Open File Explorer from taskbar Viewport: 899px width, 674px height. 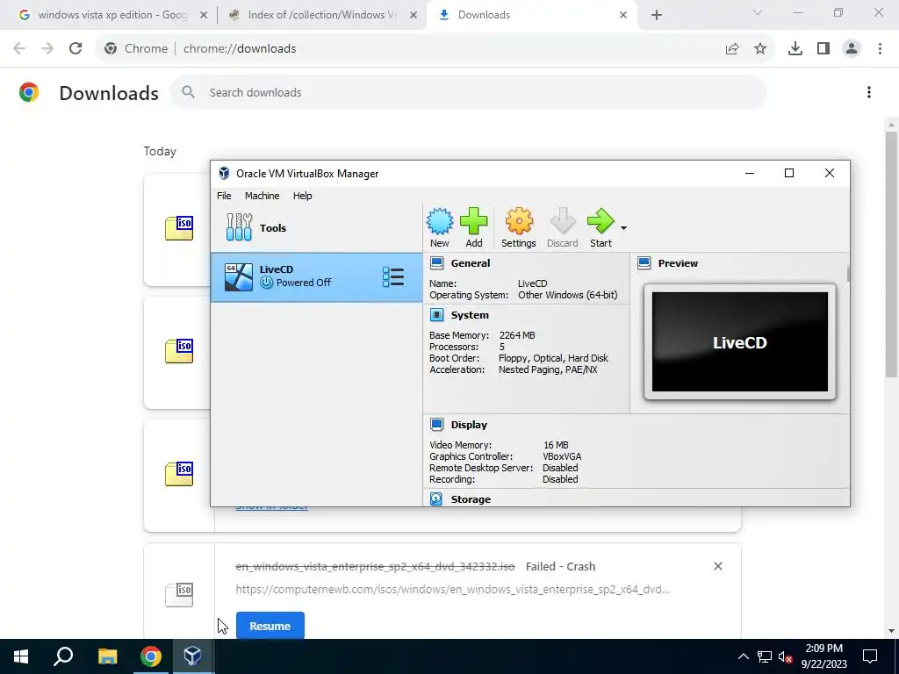[x=107, y=656]
